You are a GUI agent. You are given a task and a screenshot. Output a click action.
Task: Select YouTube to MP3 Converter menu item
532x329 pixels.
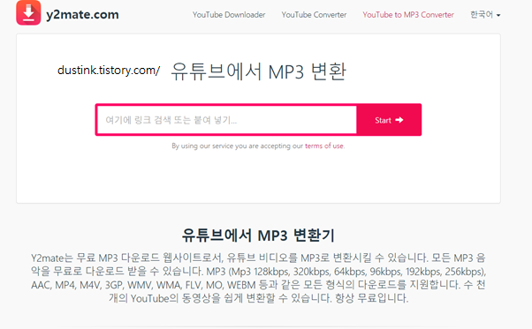tap(408, 15)
